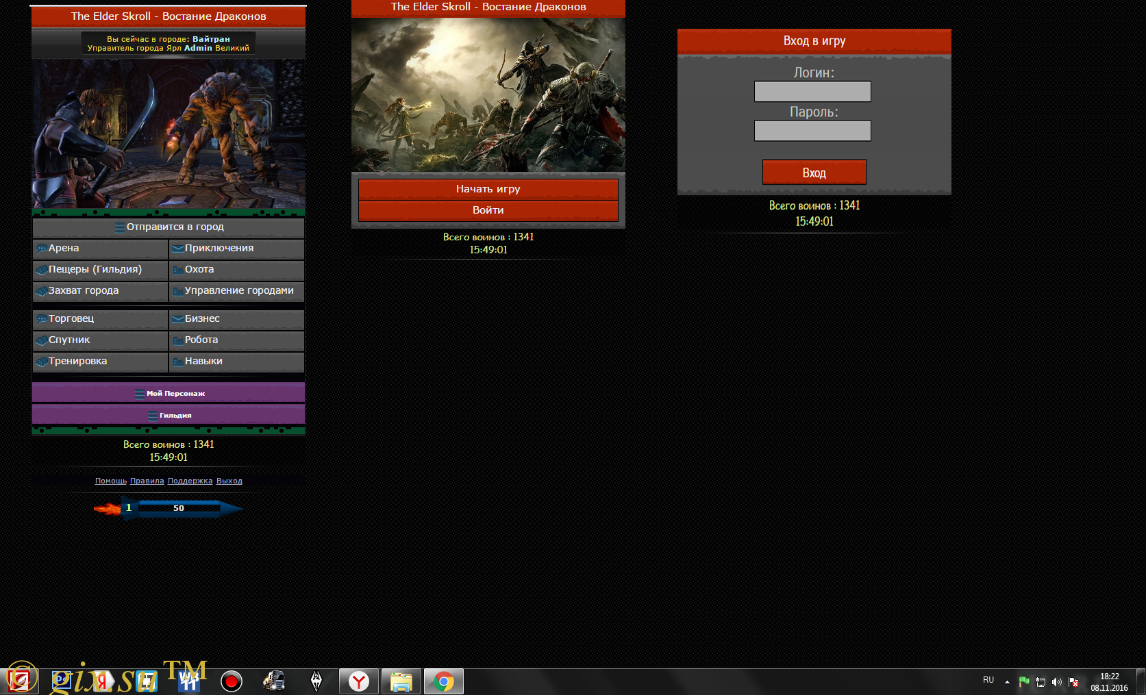Open the W11 taskbar icon
1146x695 pixels.
pos(189,681)
